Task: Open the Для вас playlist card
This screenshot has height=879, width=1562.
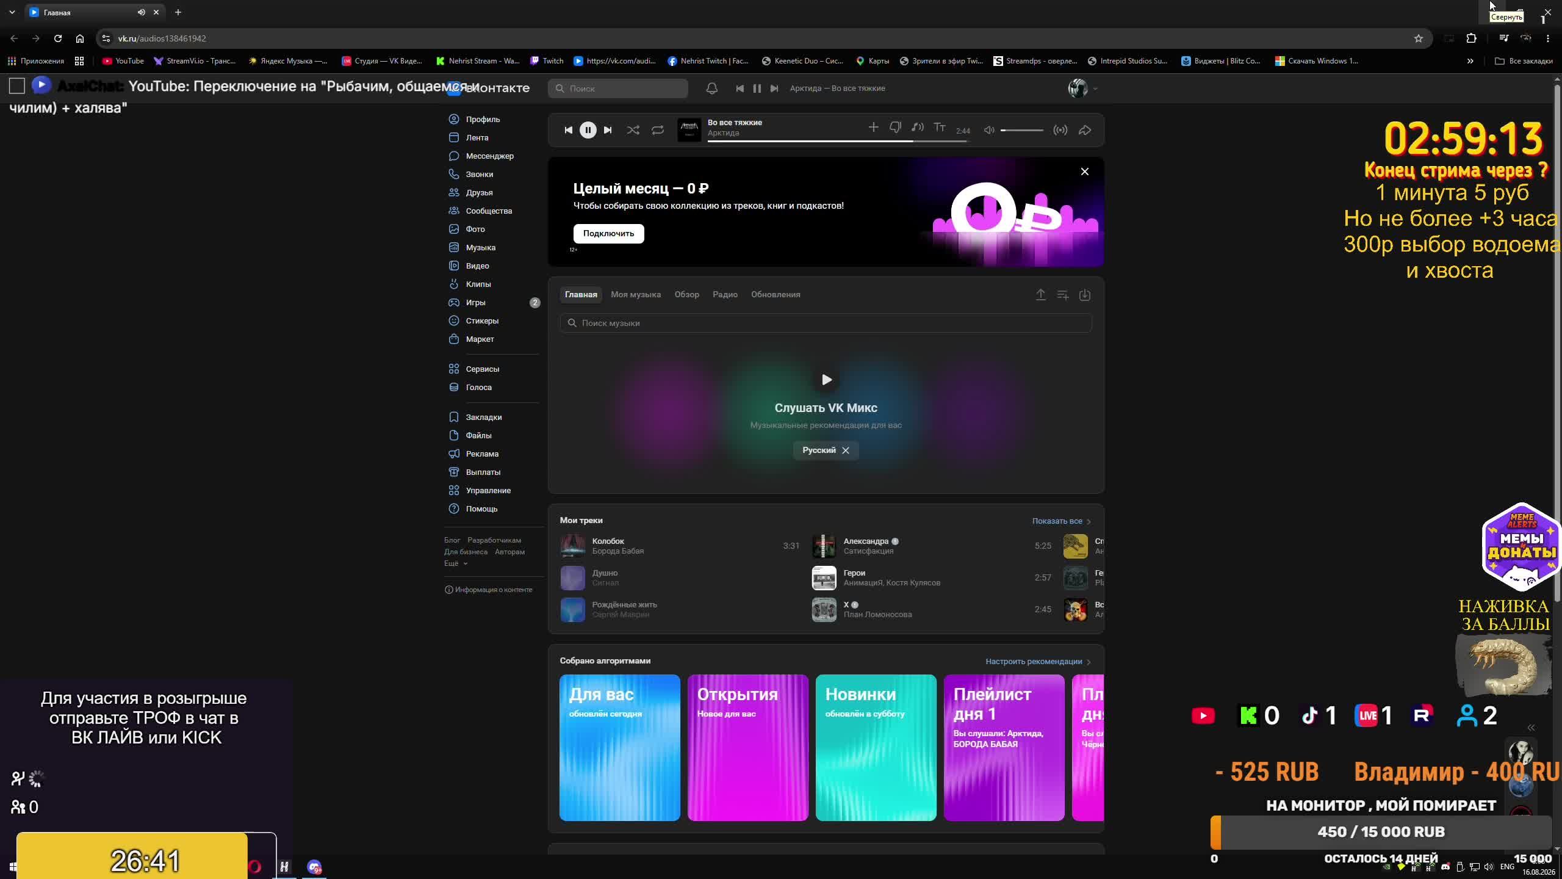Action: pos(619,748)
